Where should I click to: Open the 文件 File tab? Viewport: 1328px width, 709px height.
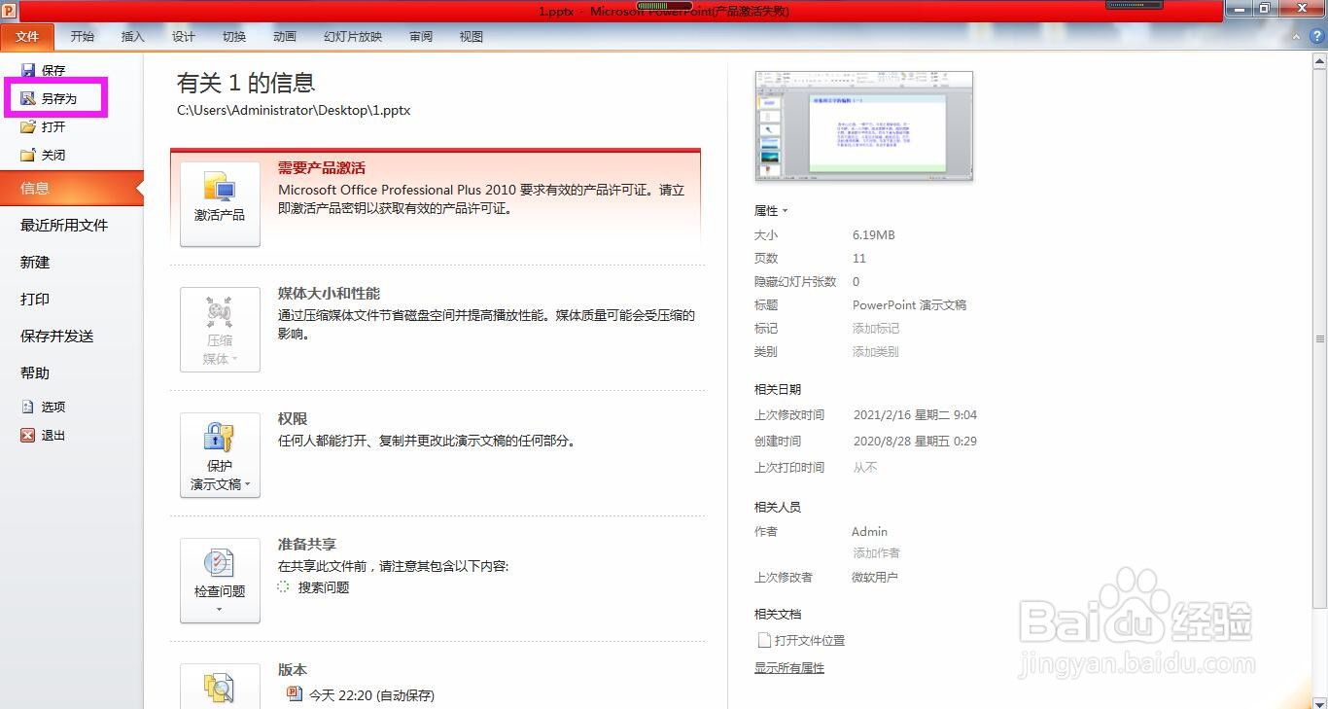[27, 36]
